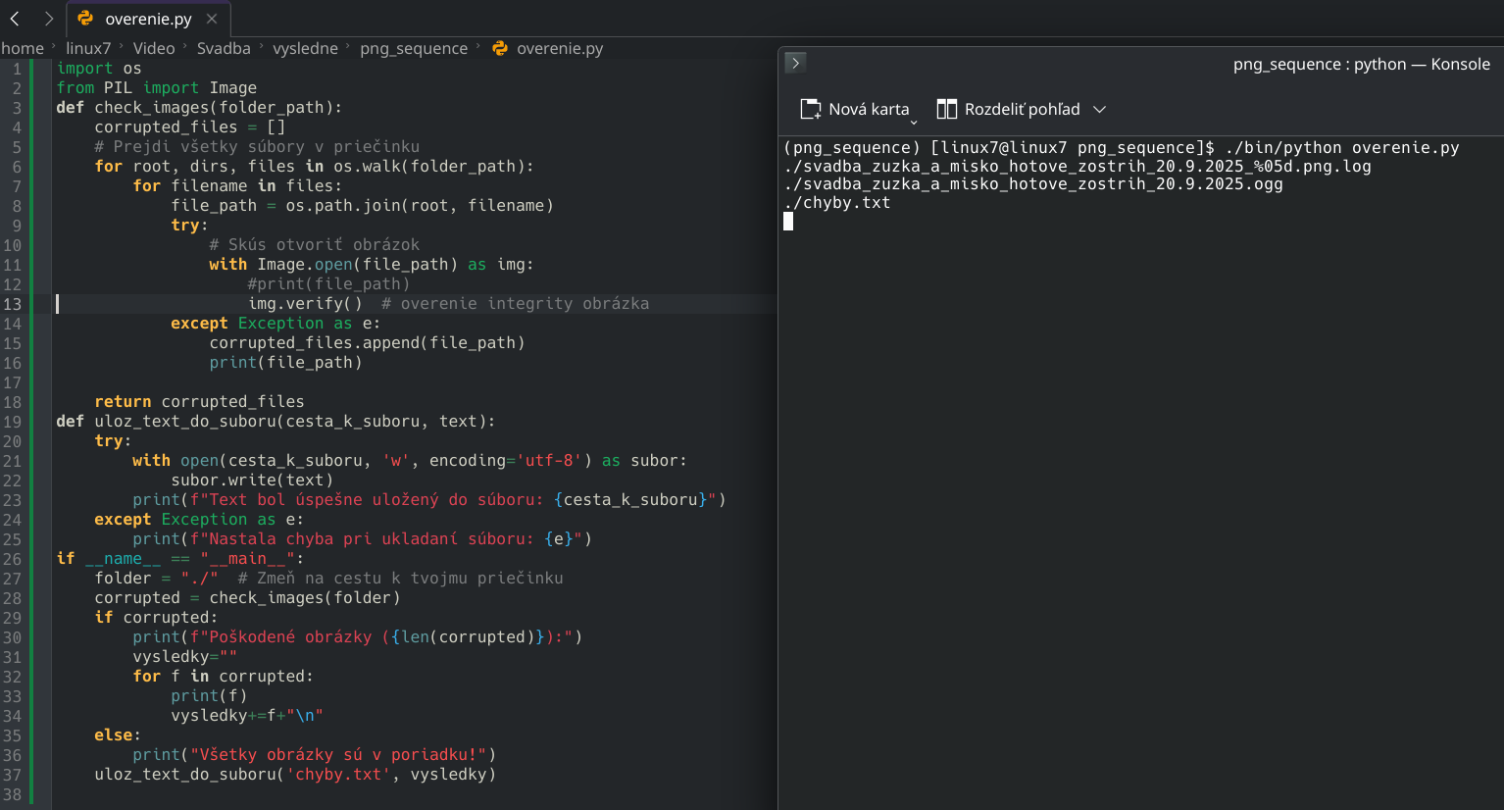This screenshot has width=1504, height=810.
Task: Open the png_sequence breadcrumb folder
Action: [413, 48]
